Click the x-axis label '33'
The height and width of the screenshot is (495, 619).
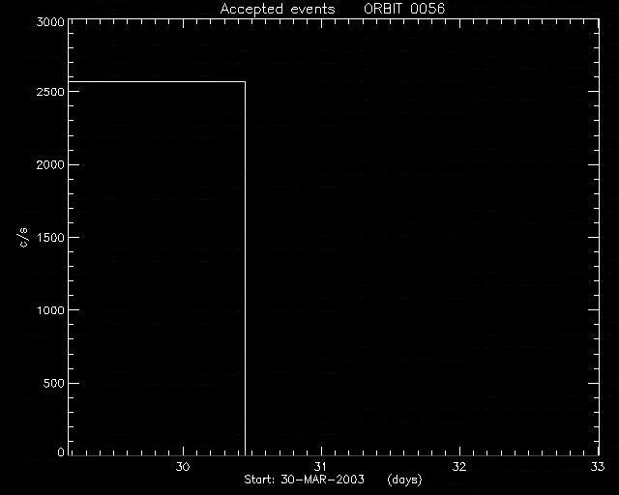tap(598, 467)
